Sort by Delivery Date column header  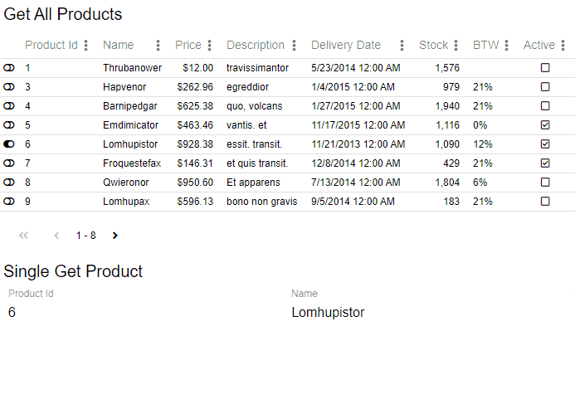point(346,46)
